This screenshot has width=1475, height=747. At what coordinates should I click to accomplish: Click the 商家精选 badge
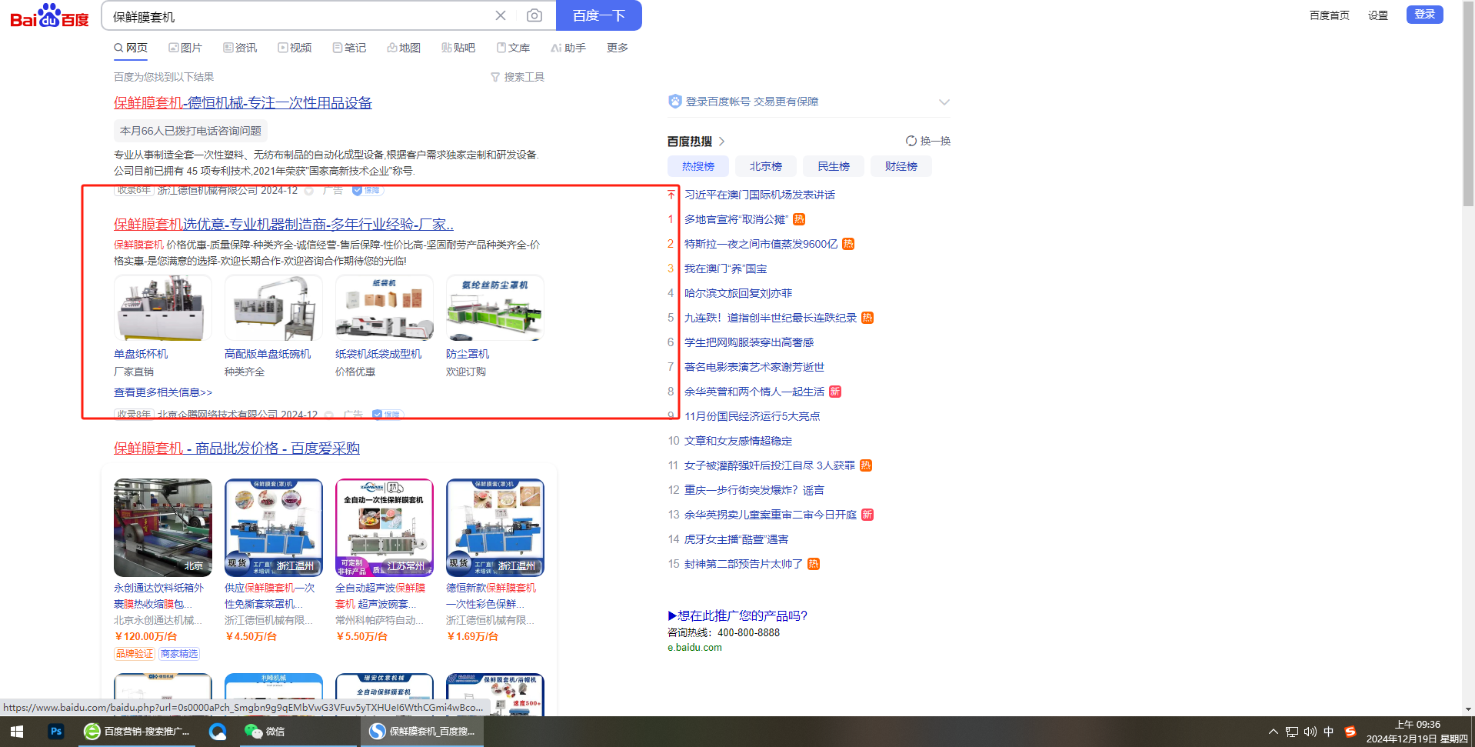pyautogui.click(x=179, y=654)
